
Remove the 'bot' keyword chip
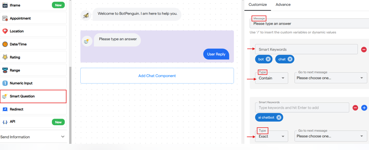268,59
